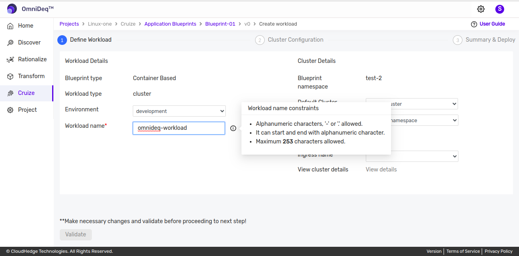Click Version footer link
This screenshot has width=519, height=256.
coord(434,251)
